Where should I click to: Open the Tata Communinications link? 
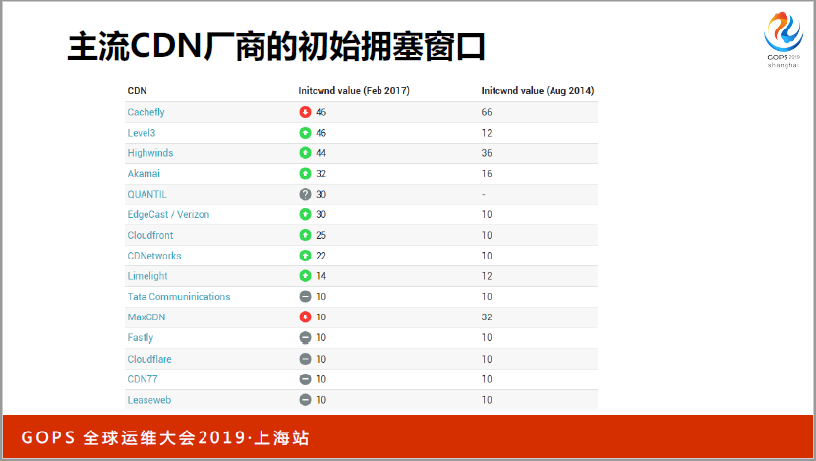click(x=179, y=297)
